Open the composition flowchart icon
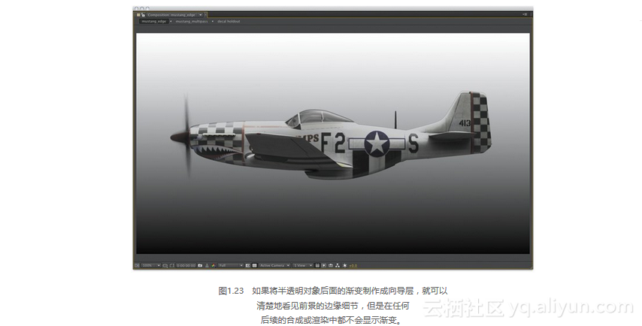This screenshot has height=326, width=642. coord(338,265)
